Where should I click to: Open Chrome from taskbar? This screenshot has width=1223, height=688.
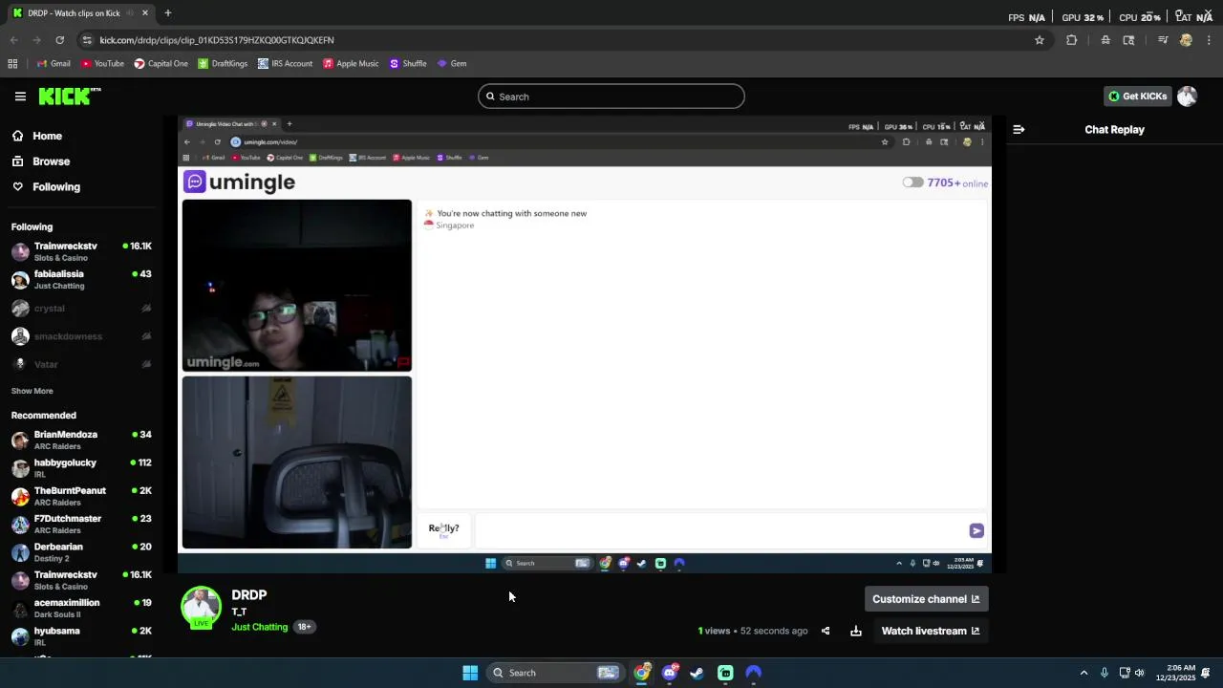point(642,673)
